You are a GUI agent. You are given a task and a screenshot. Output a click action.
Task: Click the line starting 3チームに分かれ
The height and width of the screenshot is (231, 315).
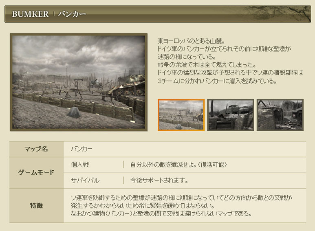[x=217, y=81]
